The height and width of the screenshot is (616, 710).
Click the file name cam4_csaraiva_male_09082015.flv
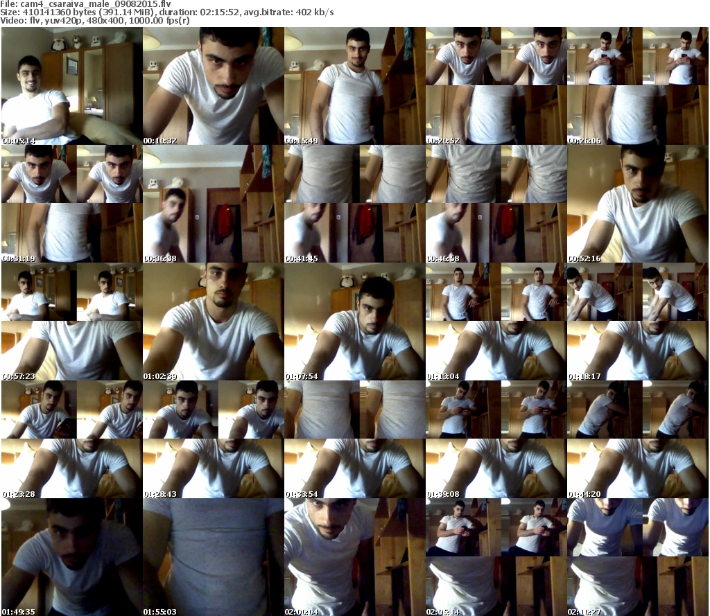pos(96,4)
